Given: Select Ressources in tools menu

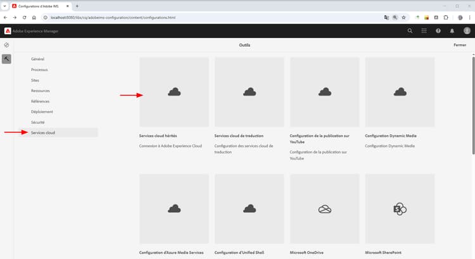Looking at the screenshot, I should coord(41,91).
